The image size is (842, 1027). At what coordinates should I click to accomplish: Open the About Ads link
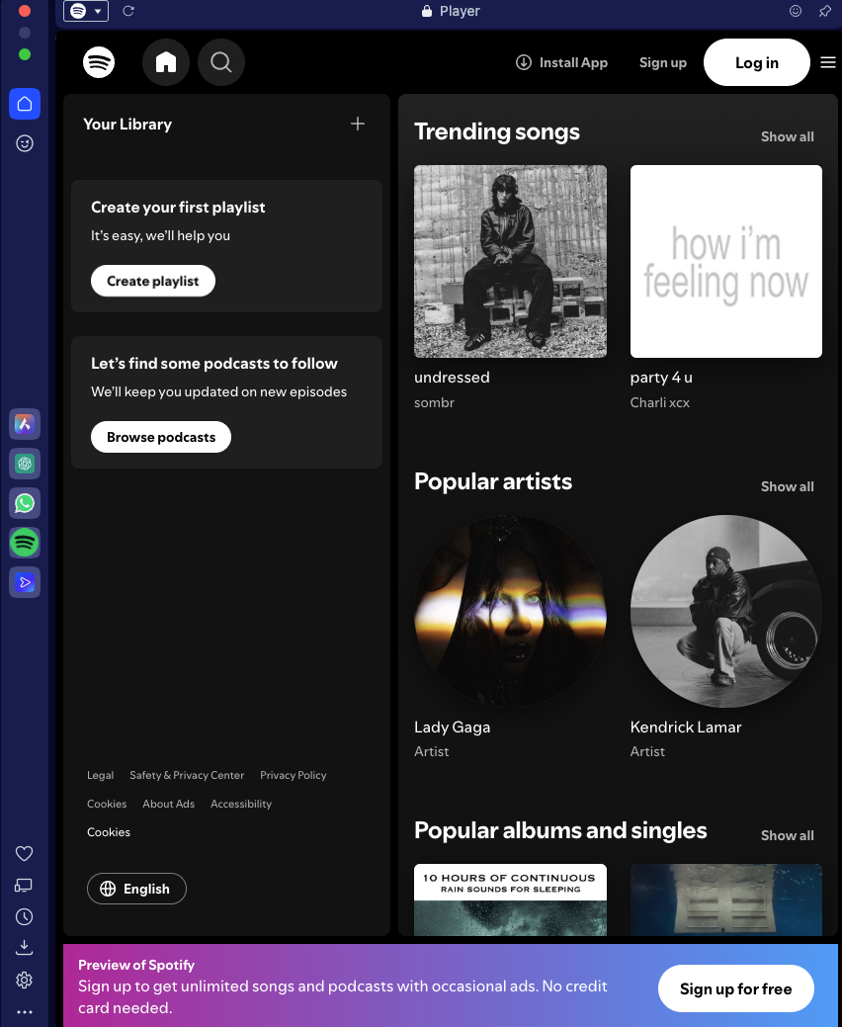168,804
